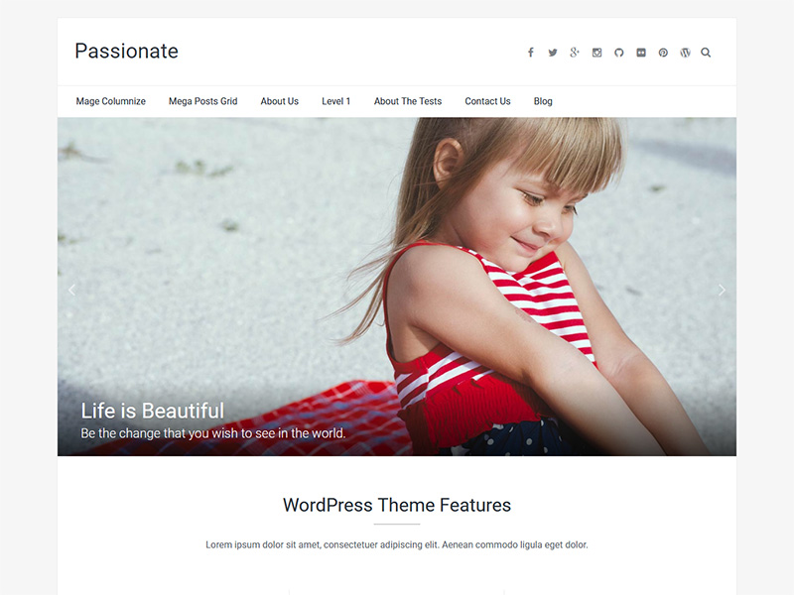Open the search magnifier icon
Viewport: 794px width, 595px height.
pos(706,53)
